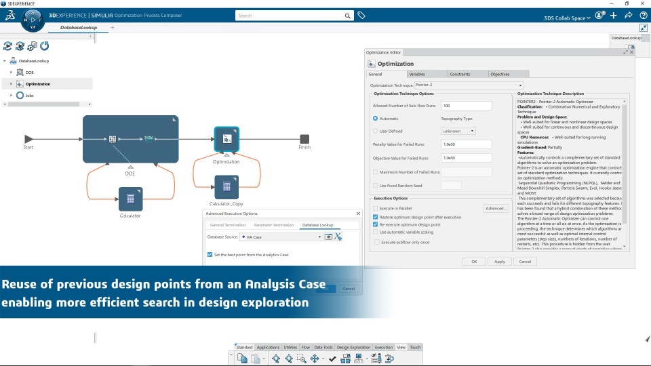
Task: Click the tag icon beside search
Action: (361, 16)
